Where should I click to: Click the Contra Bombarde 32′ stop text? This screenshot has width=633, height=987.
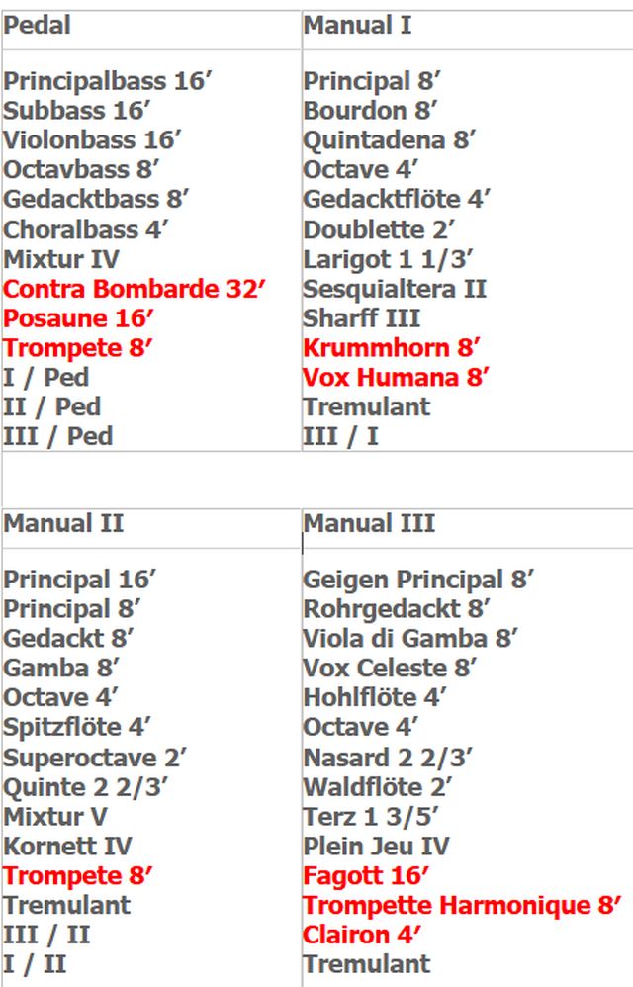coord(135,289)
